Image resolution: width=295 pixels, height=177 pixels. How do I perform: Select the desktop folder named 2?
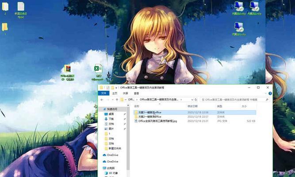coord(5,8)
